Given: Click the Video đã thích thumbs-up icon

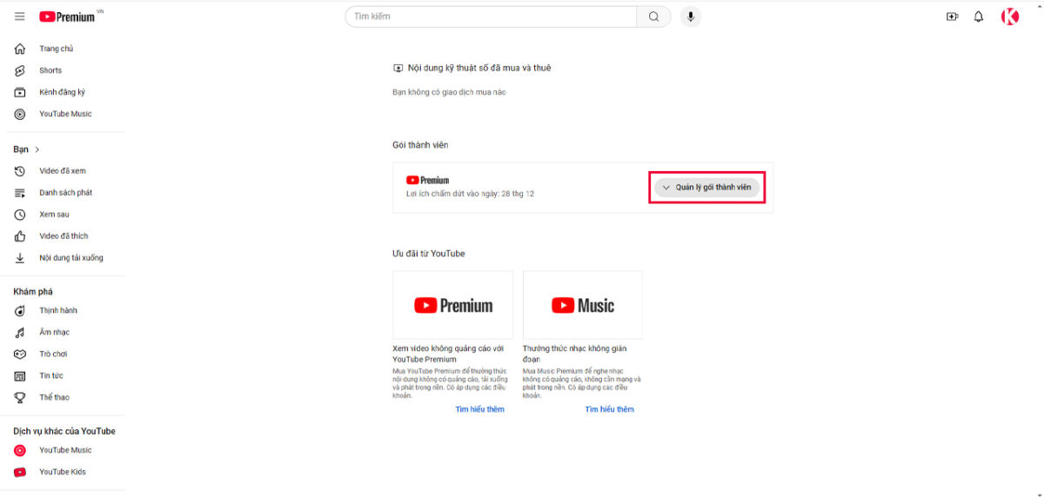Looking at the screenshot, I should tap(20, 236).
